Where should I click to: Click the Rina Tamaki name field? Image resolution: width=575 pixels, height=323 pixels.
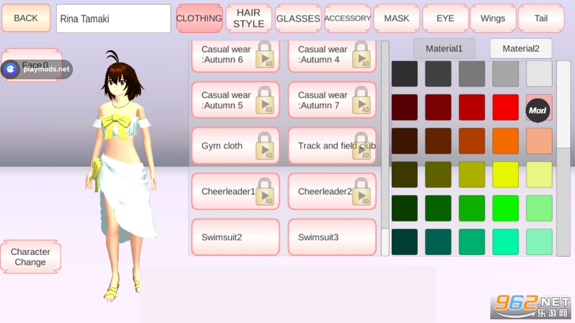click(113, 19)
